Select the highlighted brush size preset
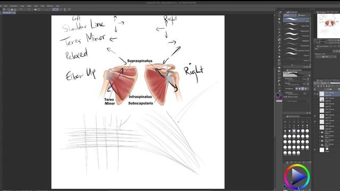The width and height of the screenshot is (340, 191). 294,131
